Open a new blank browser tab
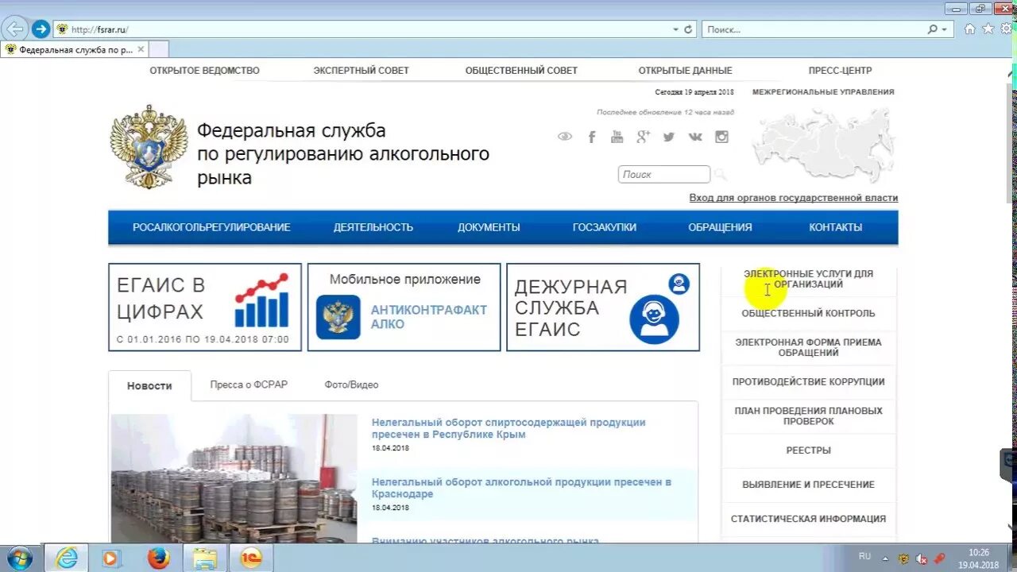This screenshot has width=1017, height=572. [159, 49]
